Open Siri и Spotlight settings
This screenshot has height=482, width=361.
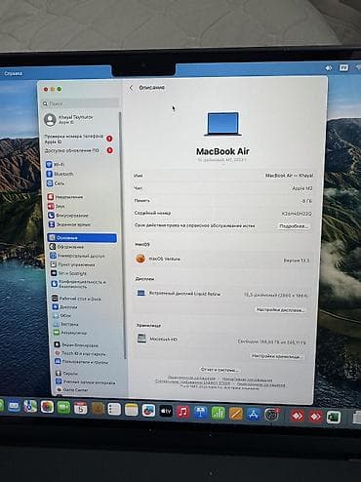[x=68, y=273]
